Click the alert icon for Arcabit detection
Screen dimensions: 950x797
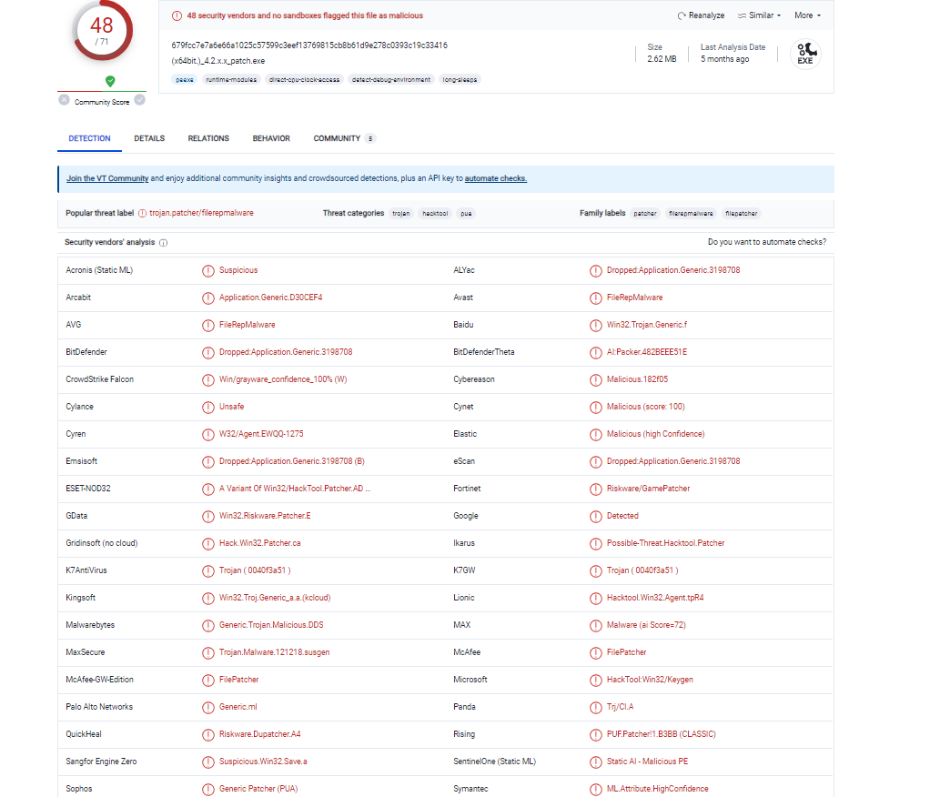[208, 298]
